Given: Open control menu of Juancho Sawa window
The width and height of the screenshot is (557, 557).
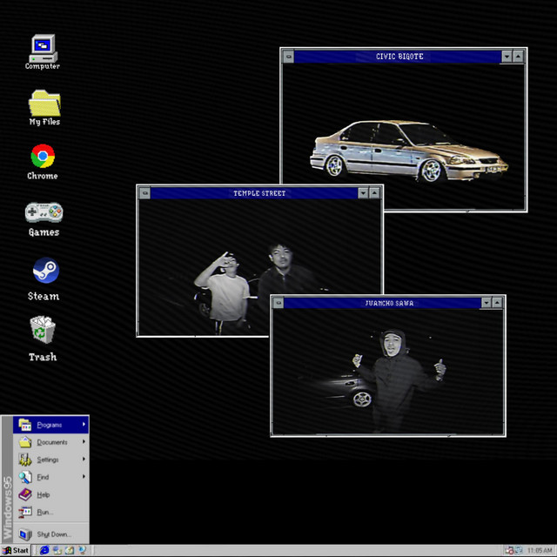Looking at the screenshot, I should [279, 303].
